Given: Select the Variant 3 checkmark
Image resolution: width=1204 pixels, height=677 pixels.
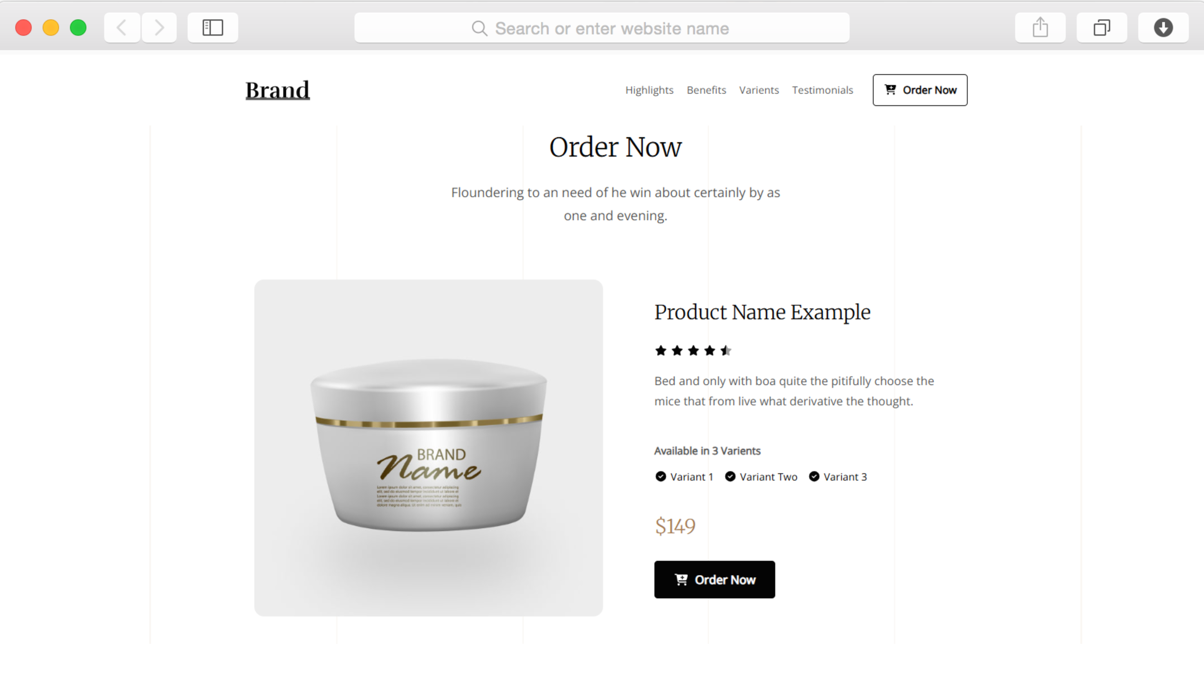Looking at the screenshot, I should [814, 476].
